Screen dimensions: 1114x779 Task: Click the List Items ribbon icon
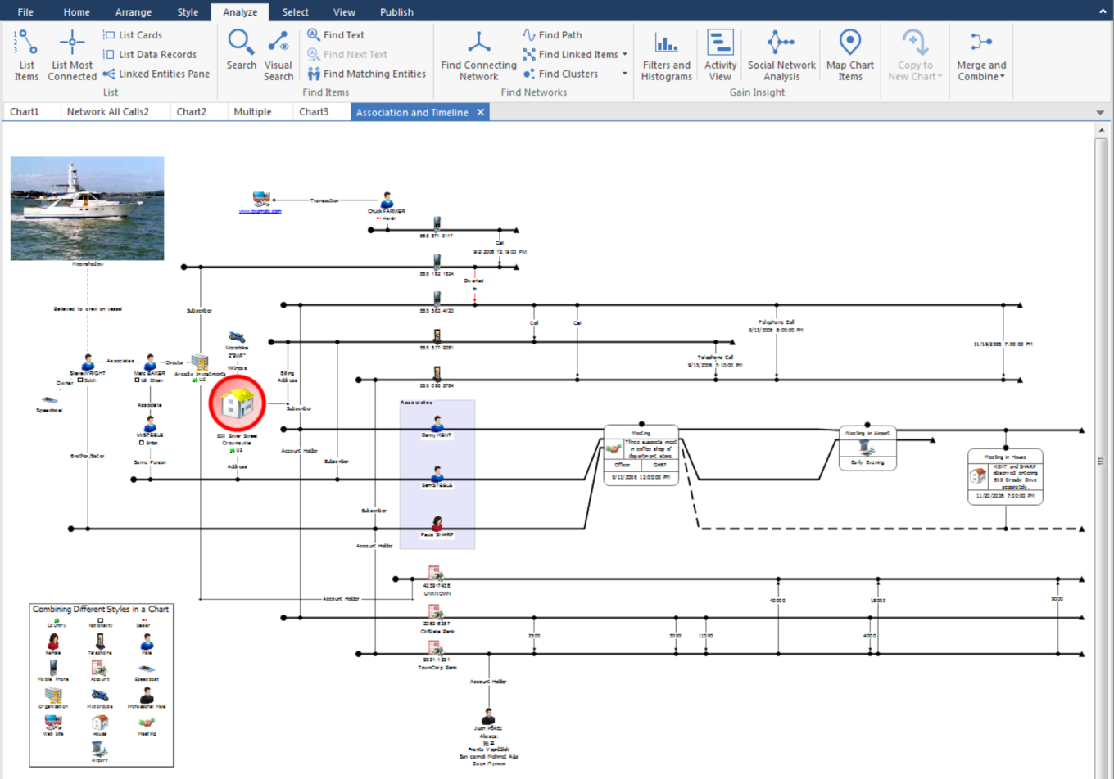[x=26, y=55]
